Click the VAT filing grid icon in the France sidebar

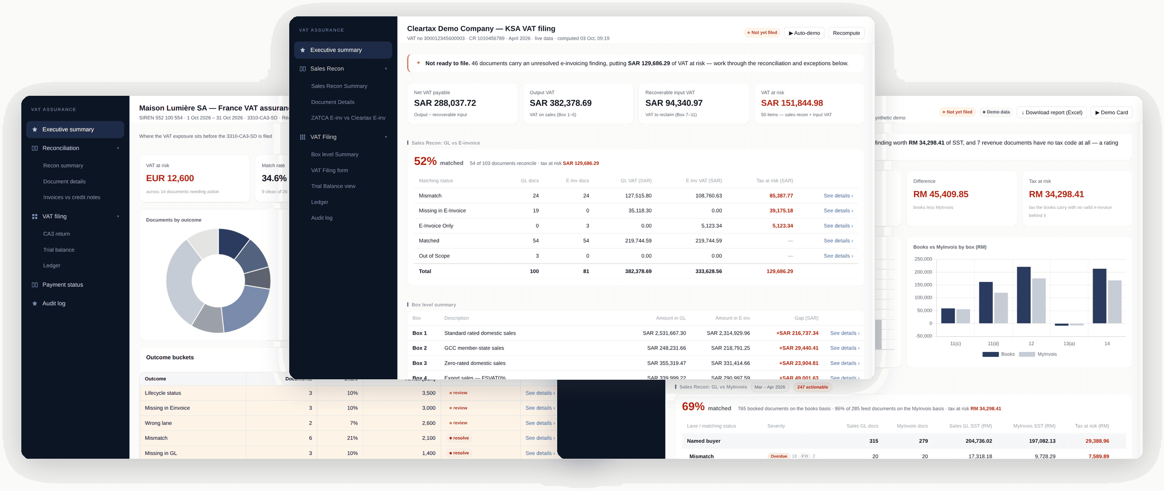(x=35, y=216)
